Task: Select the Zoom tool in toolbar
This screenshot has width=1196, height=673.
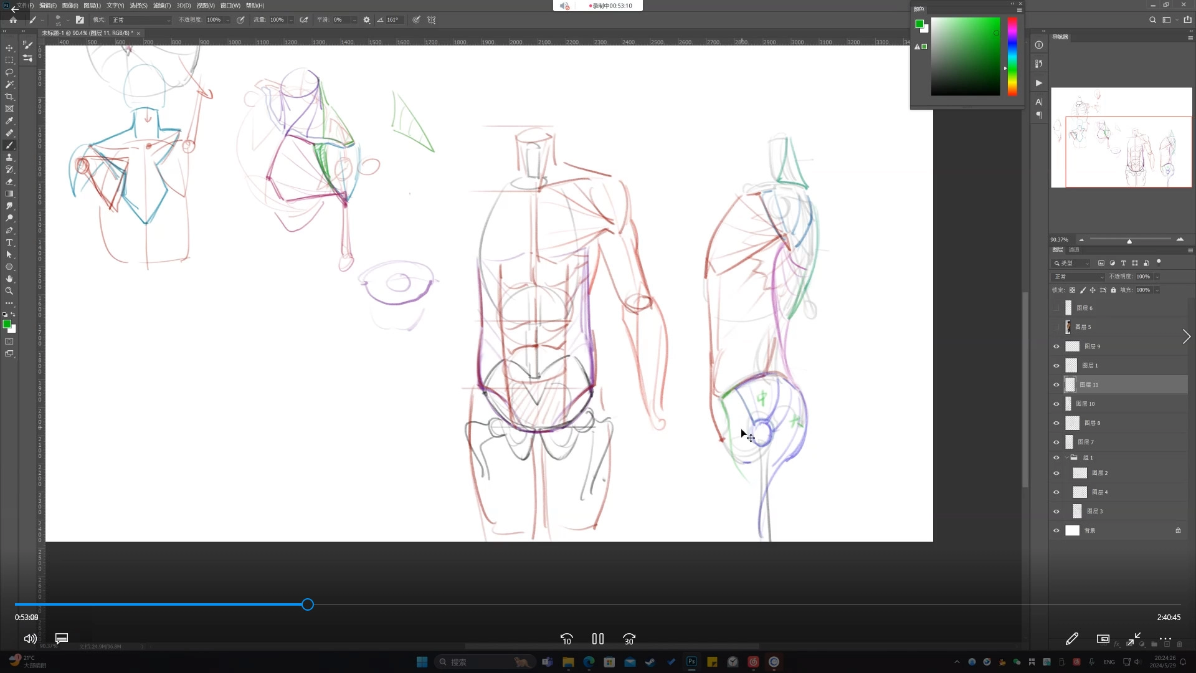Action: point(9,291)
